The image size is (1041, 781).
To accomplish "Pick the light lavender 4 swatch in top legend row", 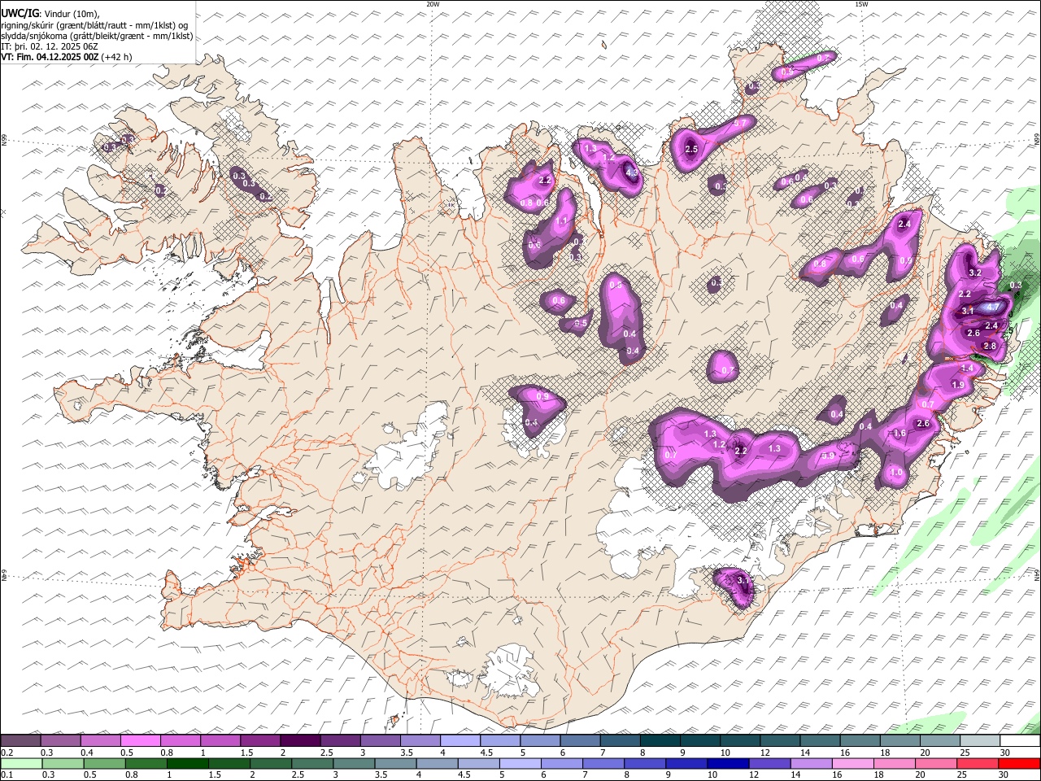I will (x=460, y=741).
